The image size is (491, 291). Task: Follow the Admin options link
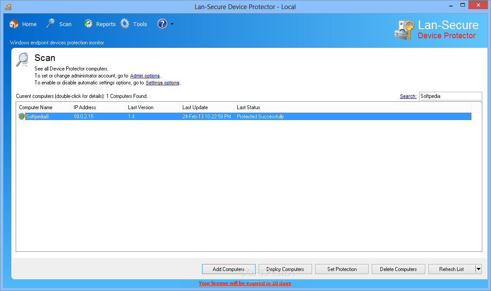click(145, 76)
